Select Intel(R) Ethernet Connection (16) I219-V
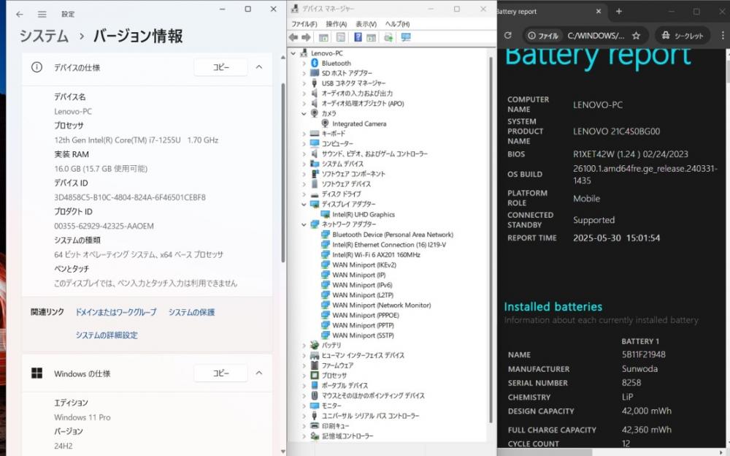 pos(389,245)
